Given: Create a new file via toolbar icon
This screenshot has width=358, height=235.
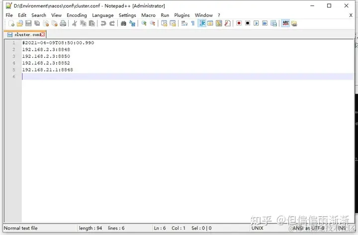Looking at the screenshot, I should pos(11,23).
